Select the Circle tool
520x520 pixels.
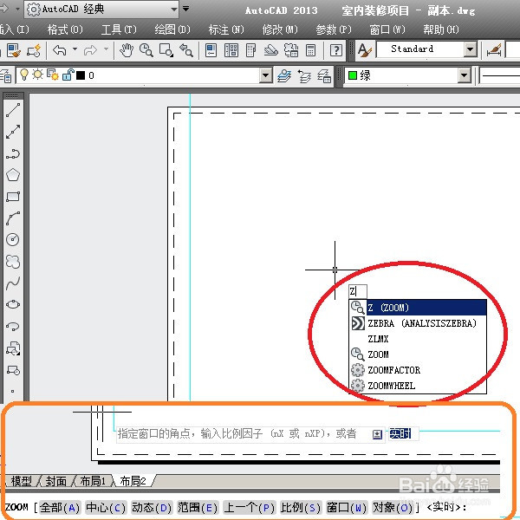click(13, 239)
